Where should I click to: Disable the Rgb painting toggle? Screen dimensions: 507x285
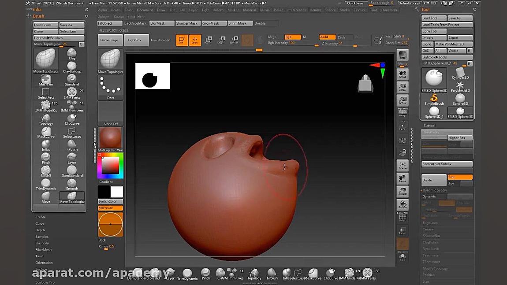292,37
